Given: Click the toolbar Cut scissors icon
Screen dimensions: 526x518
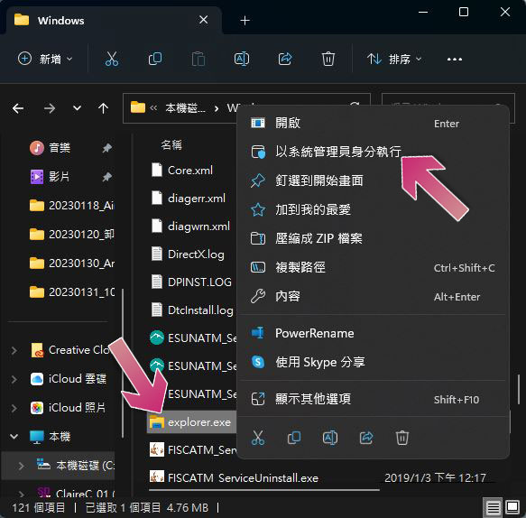Looking at the screenshot, I should pyautogui.click(x=111, y=59).
